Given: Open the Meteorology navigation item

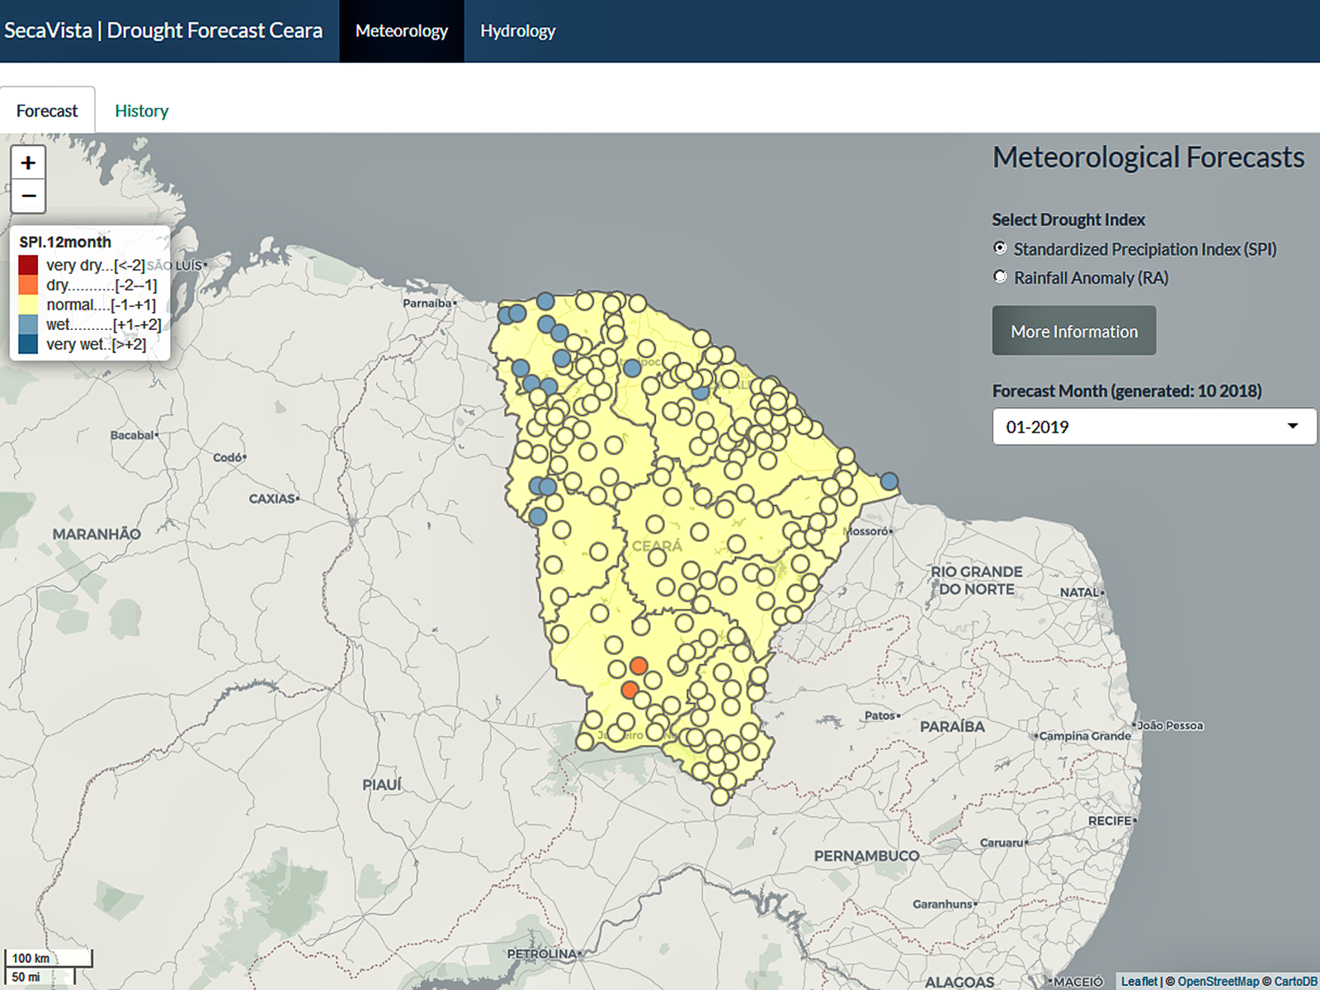Looking at the screenshot, I should [401, 31].
